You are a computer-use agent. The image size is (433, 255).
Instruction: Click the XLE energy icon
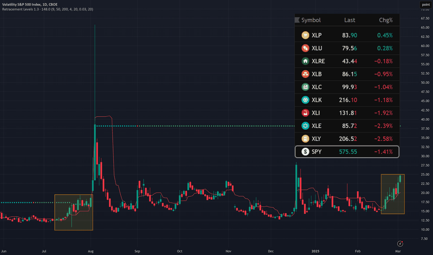point(305,126)
